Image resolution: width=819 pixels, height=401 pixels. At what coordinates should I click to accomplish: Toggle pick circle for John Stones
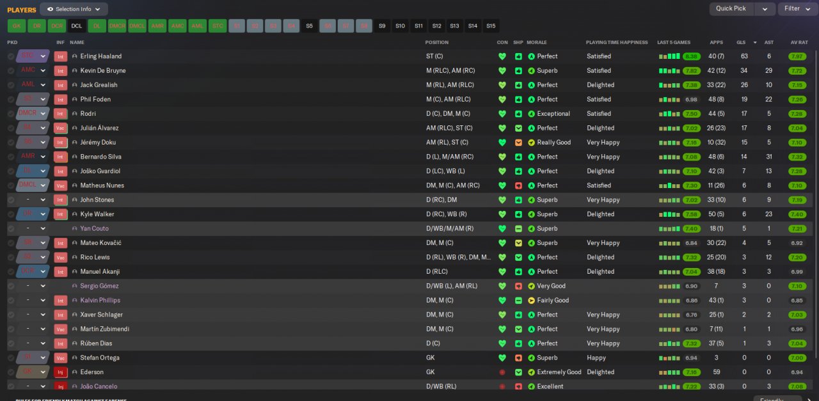pos(11,200)
